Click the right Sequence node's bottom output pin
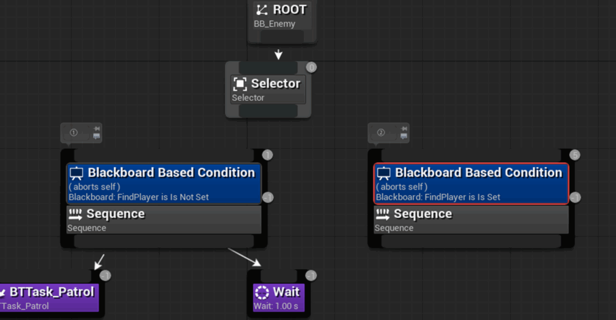This screenshot has width=616, height=320. (471, 241)
